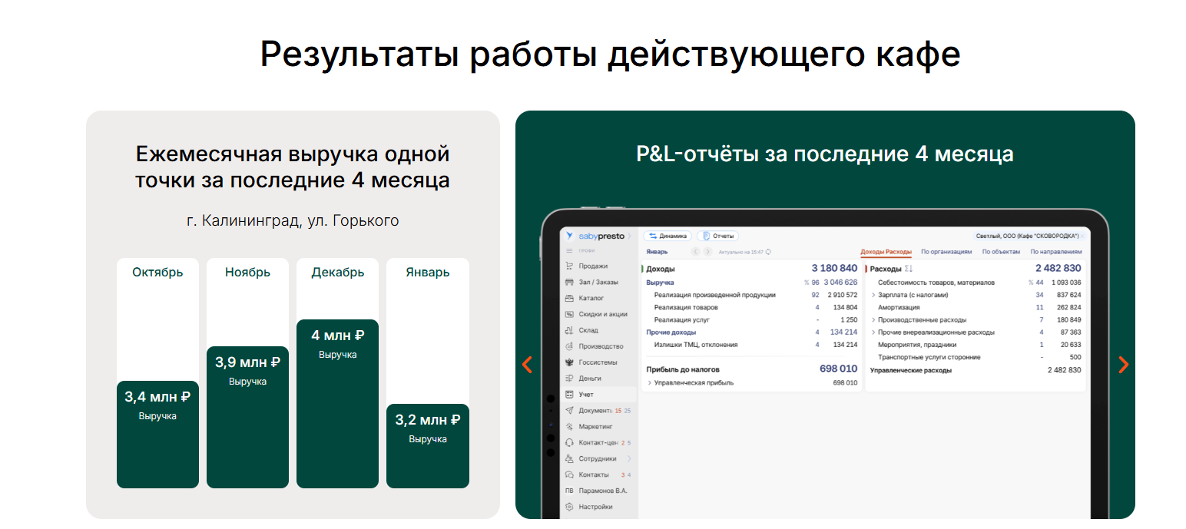Screen dimensions: 1186x529
Task: Click the Saby Presto bird logo
Action: [x=569, y=236]
